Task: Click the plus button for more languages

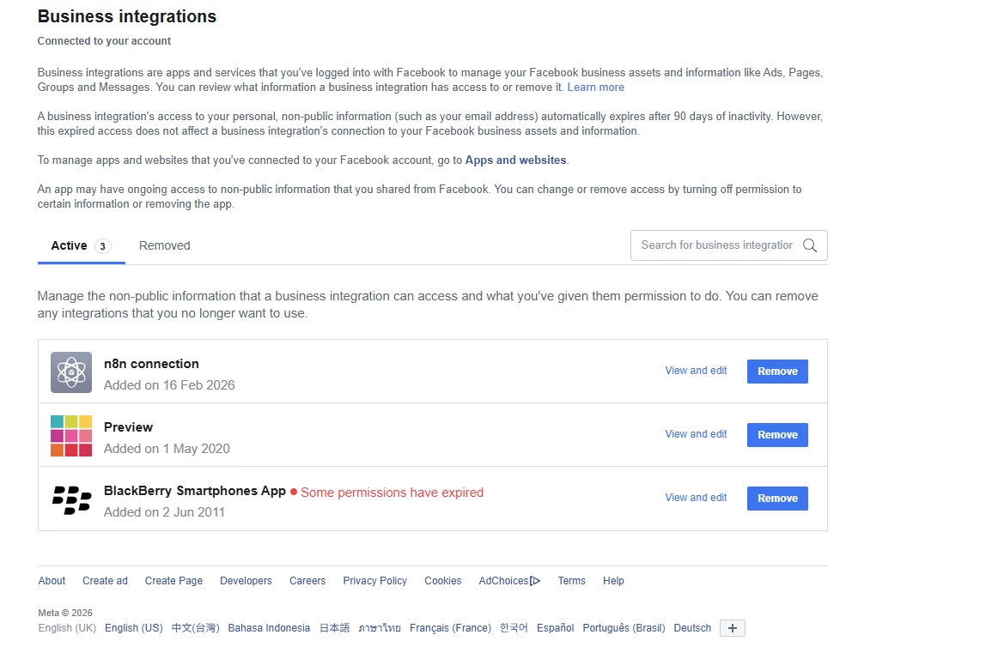Action: pos(732,628)
